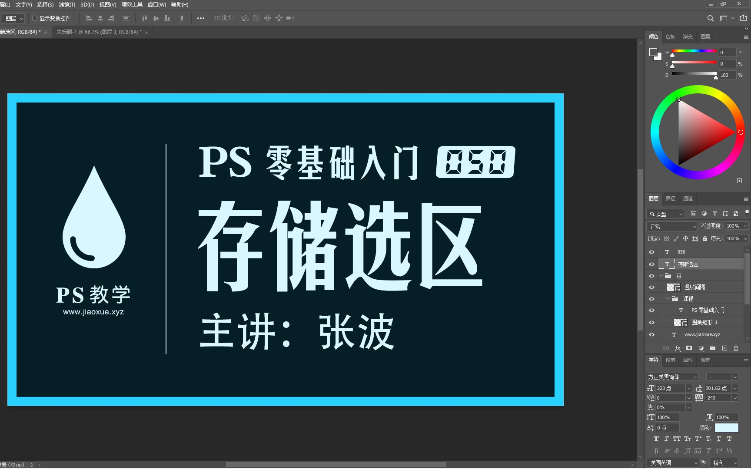Open the 美国英语 language dropdown
This screenshot has height=469, width=751.
pyautogui.click(x=673, y=463)
